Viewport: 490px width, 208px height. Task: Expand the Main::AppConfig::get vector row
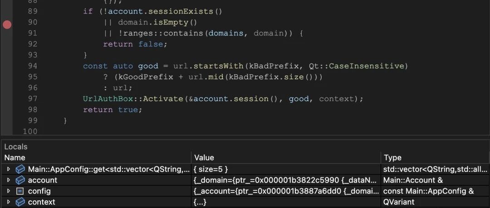[9, 169]
